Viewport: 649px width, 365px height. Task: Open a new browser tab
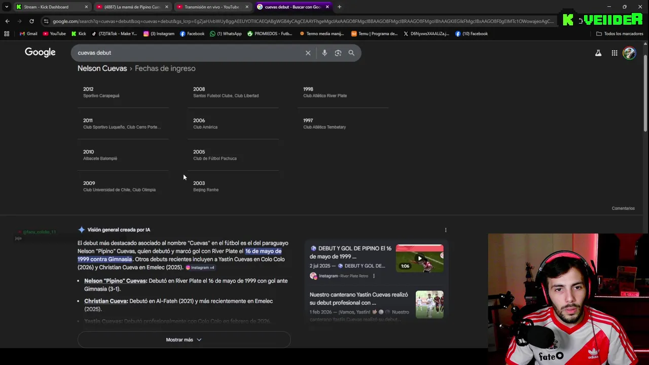coord(339,7)
